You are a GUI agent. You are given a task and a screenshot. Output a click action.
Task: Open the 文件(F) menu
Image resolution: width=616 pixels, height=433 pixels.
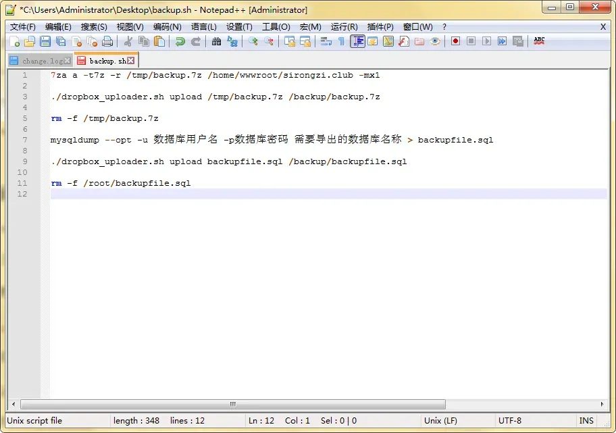tap(23, 27)
